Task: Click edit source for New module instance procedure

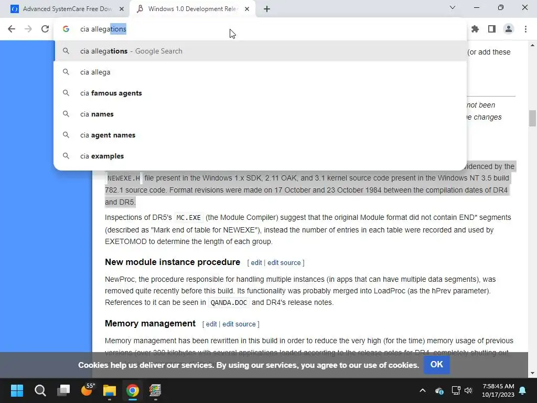Action: (284, 263)
